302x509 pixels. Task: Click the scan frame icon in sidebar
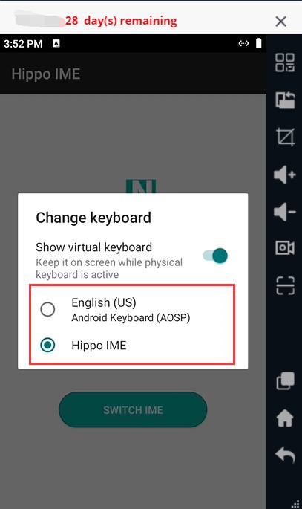tap(285, 285)
